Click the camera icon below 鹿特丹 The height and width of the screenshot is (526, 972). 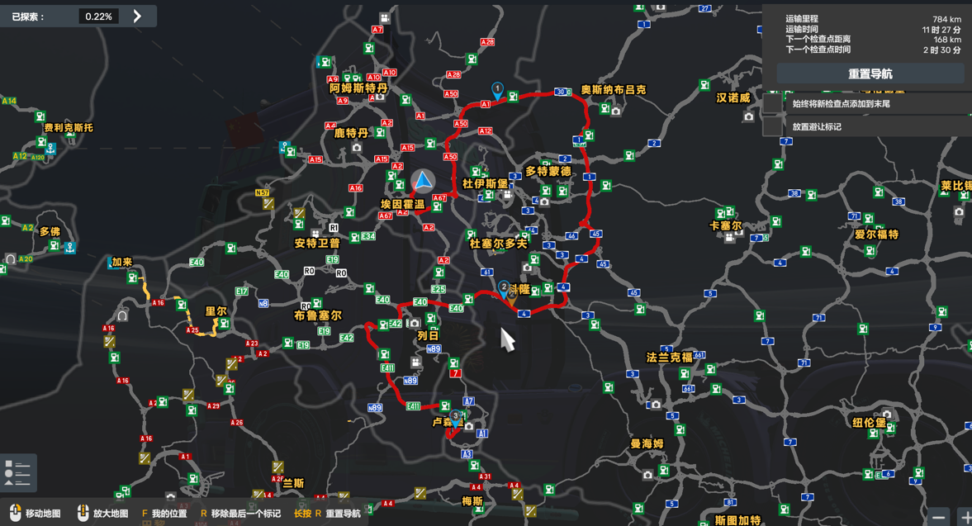(x=357, y=148)
